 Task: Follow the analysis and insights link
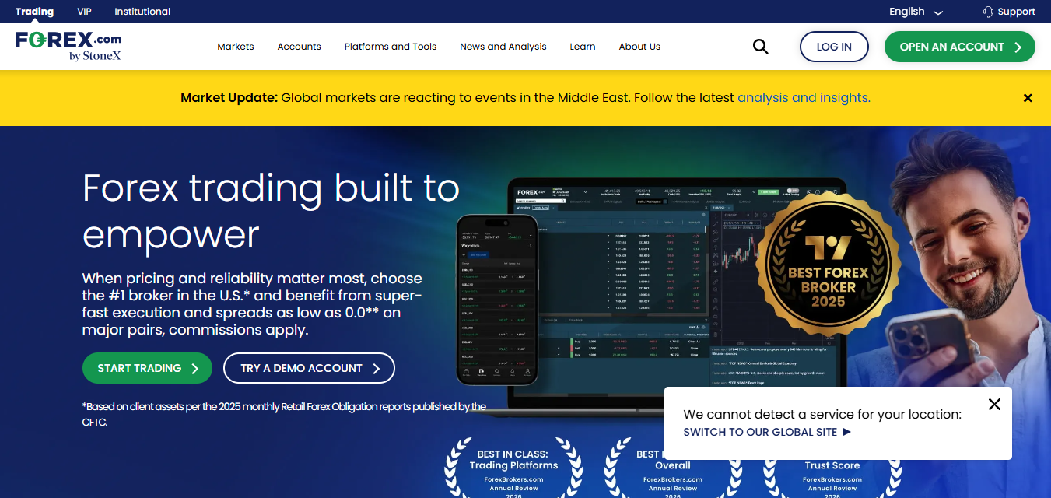(x=804, y=98)
